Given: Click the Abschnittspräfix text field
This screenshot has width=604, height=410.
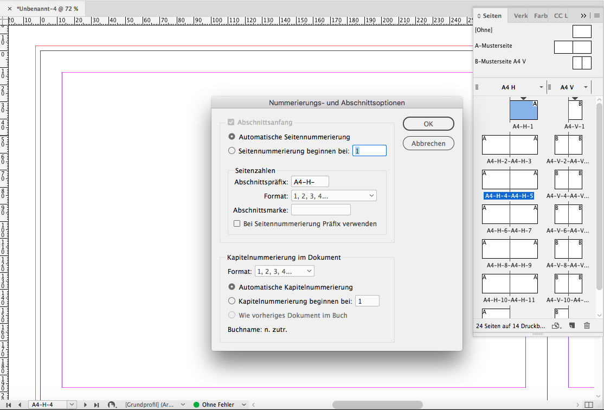Looking at the screenshot, I should 310,182.
